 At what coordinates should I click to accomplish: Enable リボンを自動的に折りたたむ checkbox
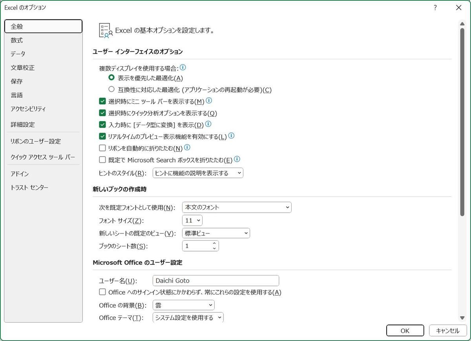pos(102,148)
